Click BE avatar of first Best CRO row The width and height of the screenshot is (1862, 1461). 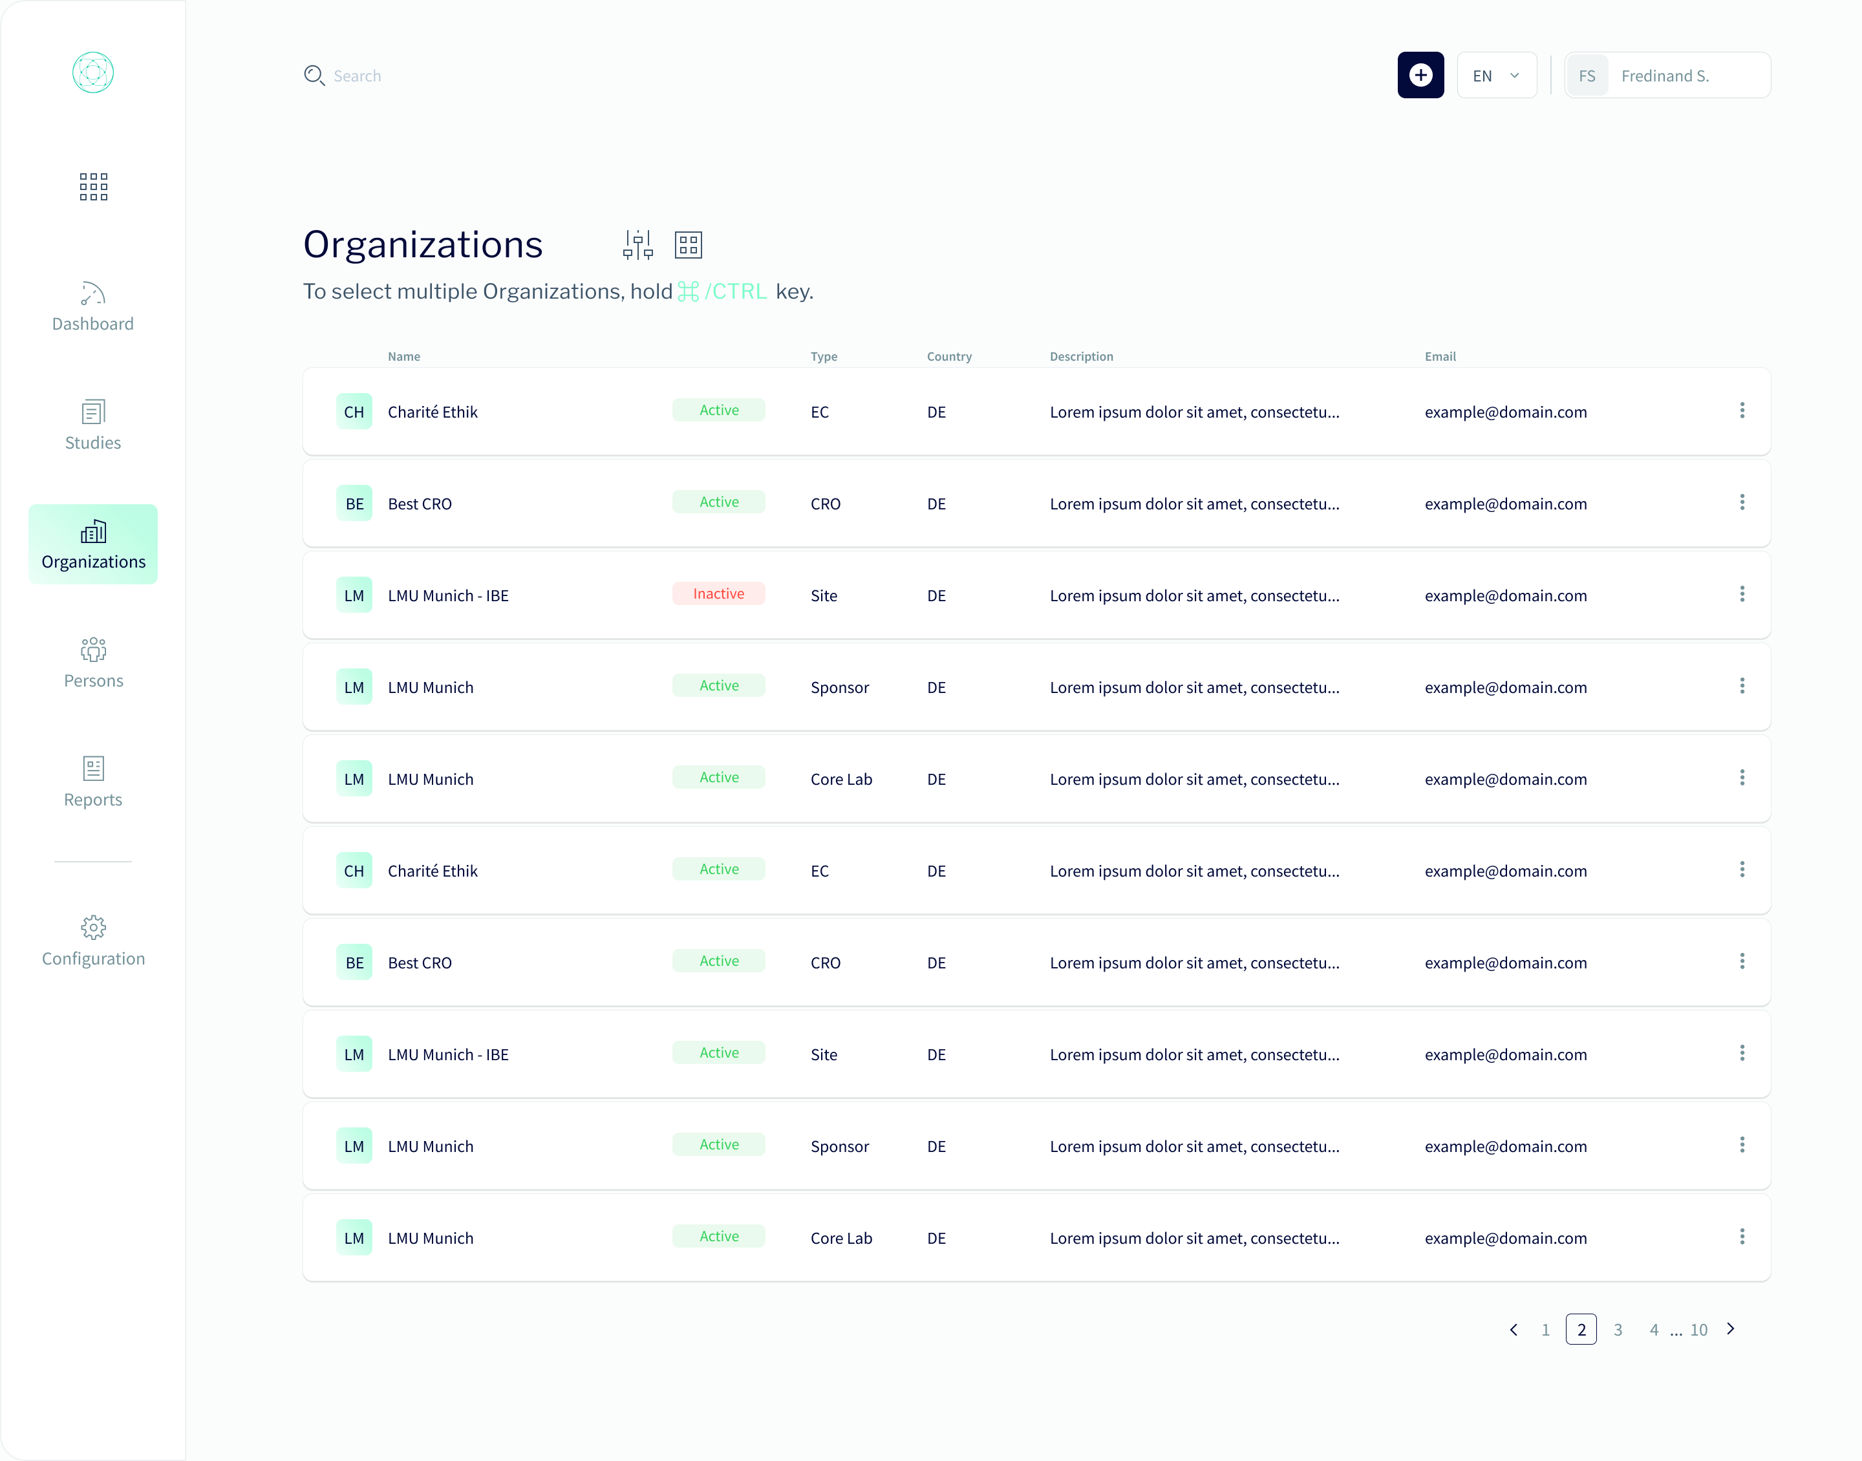[x=354, y=504]
